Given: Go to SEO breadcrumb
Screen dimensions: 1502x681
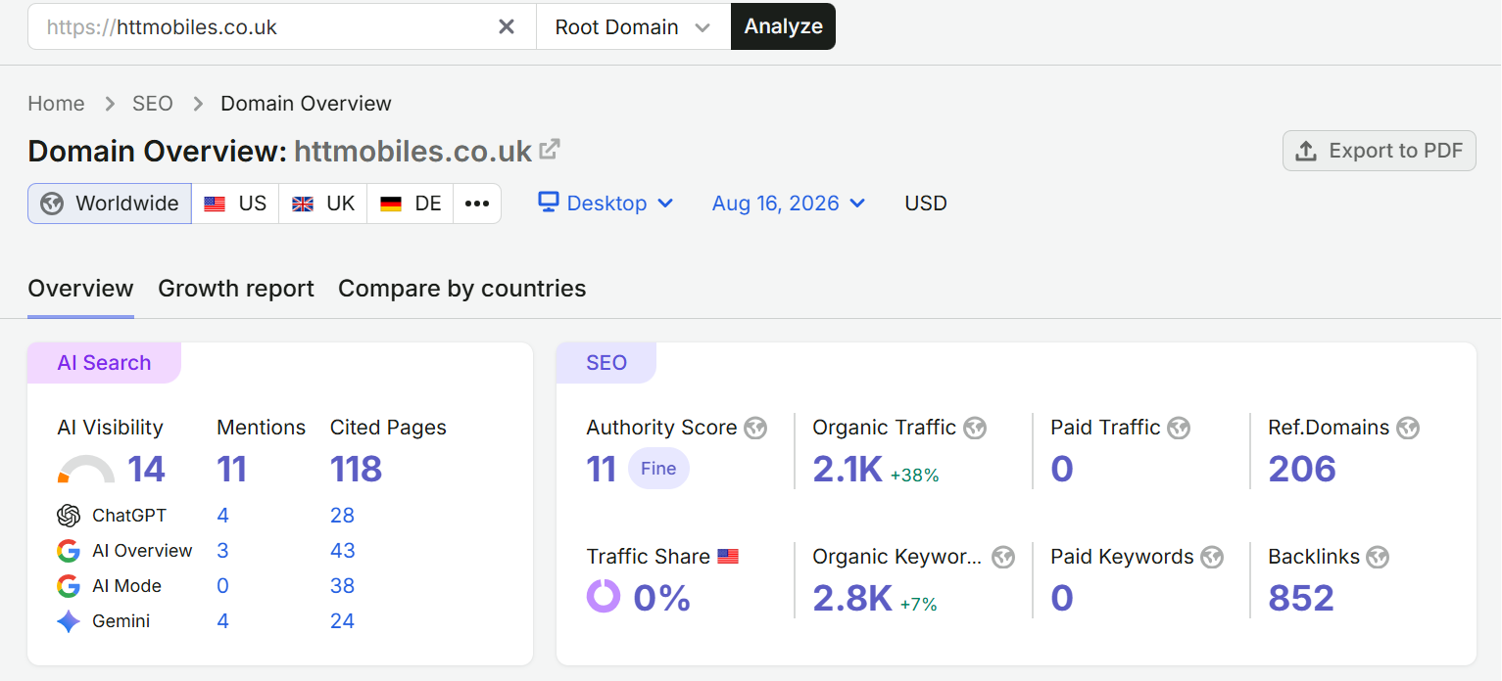Looking at the screenshot, I should tap(153, 104).
